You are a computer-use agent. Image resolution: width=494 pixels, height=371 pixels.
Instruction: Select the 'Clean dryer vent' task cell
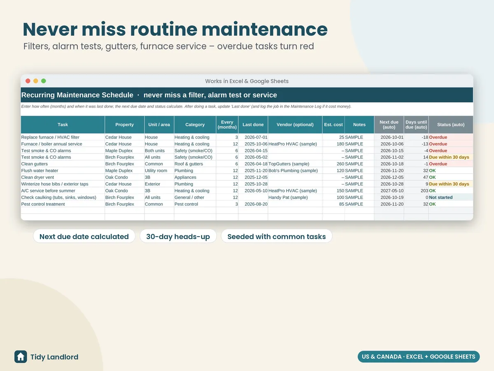(x=63, y=177)
